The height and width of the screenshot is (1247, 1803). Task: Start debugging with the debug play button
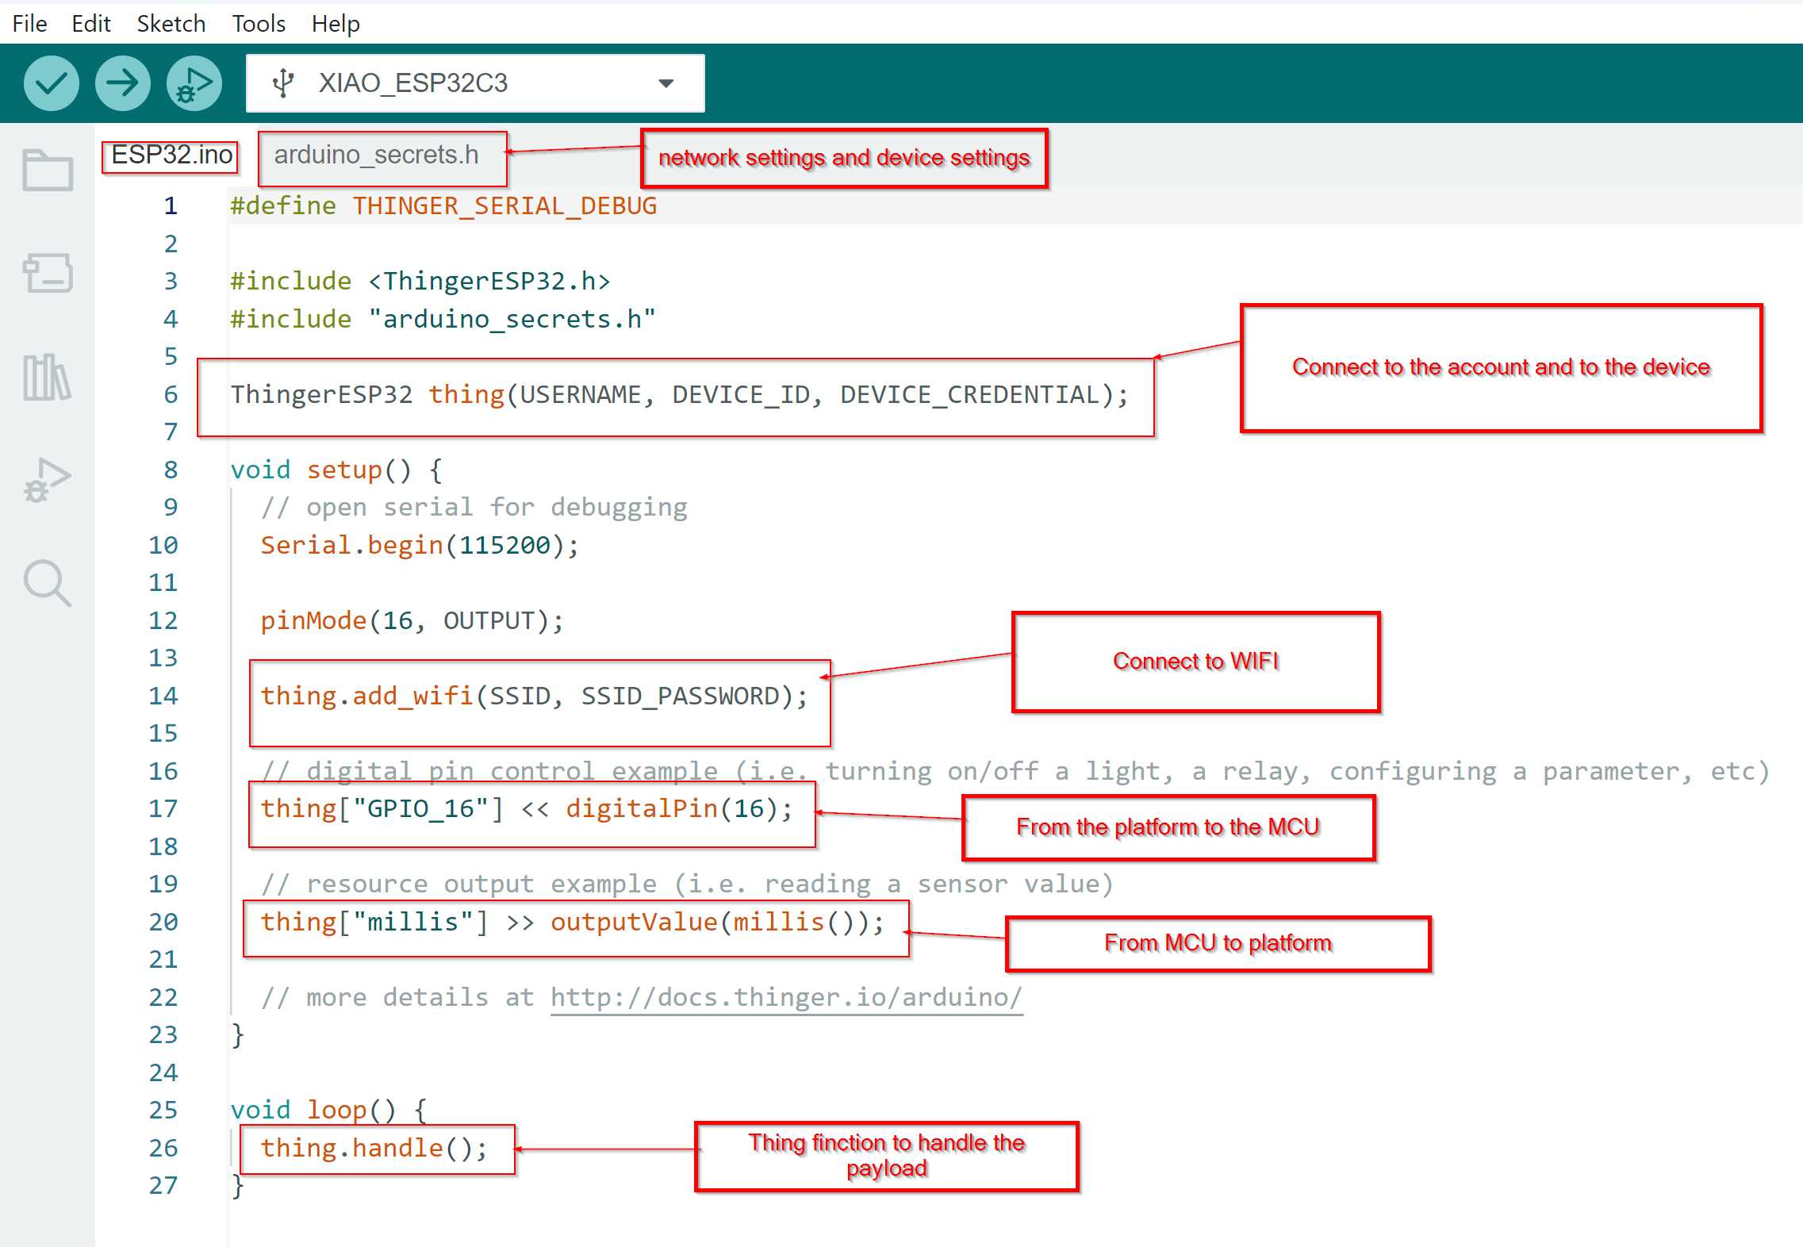pyautogui.click(x=194, y=83)
